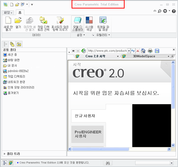Click the New (새로 만들기) ribbon icon
The width and height of the screenshot is (178, 167).
pos(8,20)
